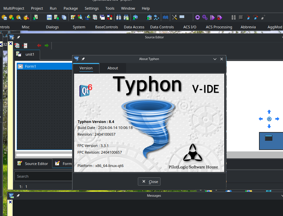Screen dimensions: 283x216
Task: Stop execution with the square stop icon
Action: (241, 17)
